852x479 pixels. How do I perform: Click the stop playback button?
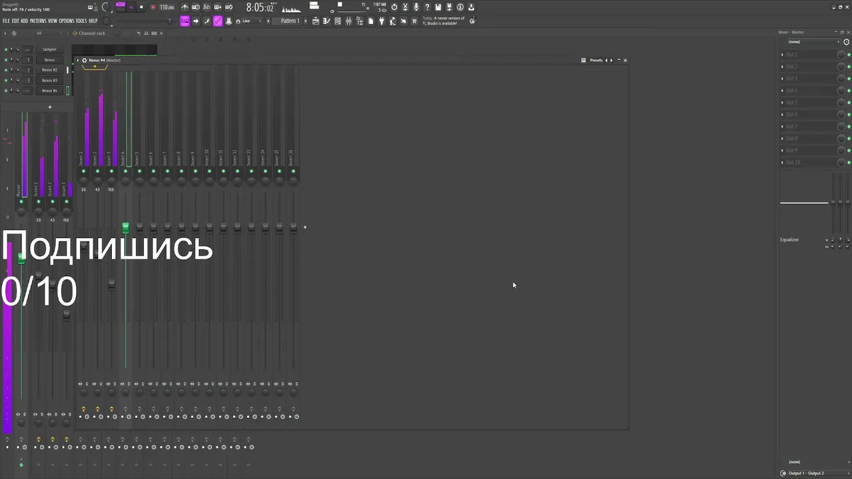coord(141,7)
